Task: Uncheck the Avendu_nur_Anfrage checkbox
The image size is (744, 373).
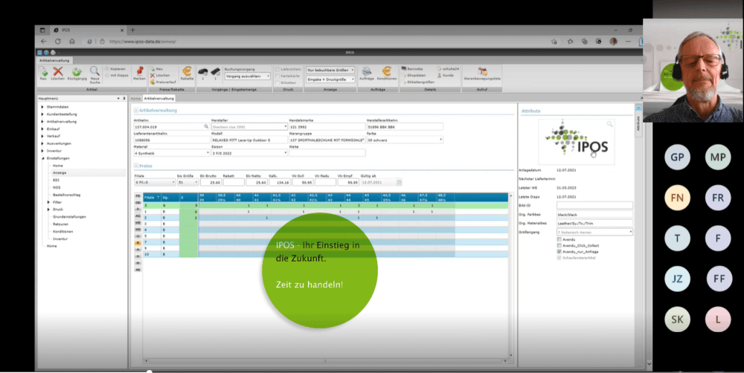Action: (x=559, y=252)
